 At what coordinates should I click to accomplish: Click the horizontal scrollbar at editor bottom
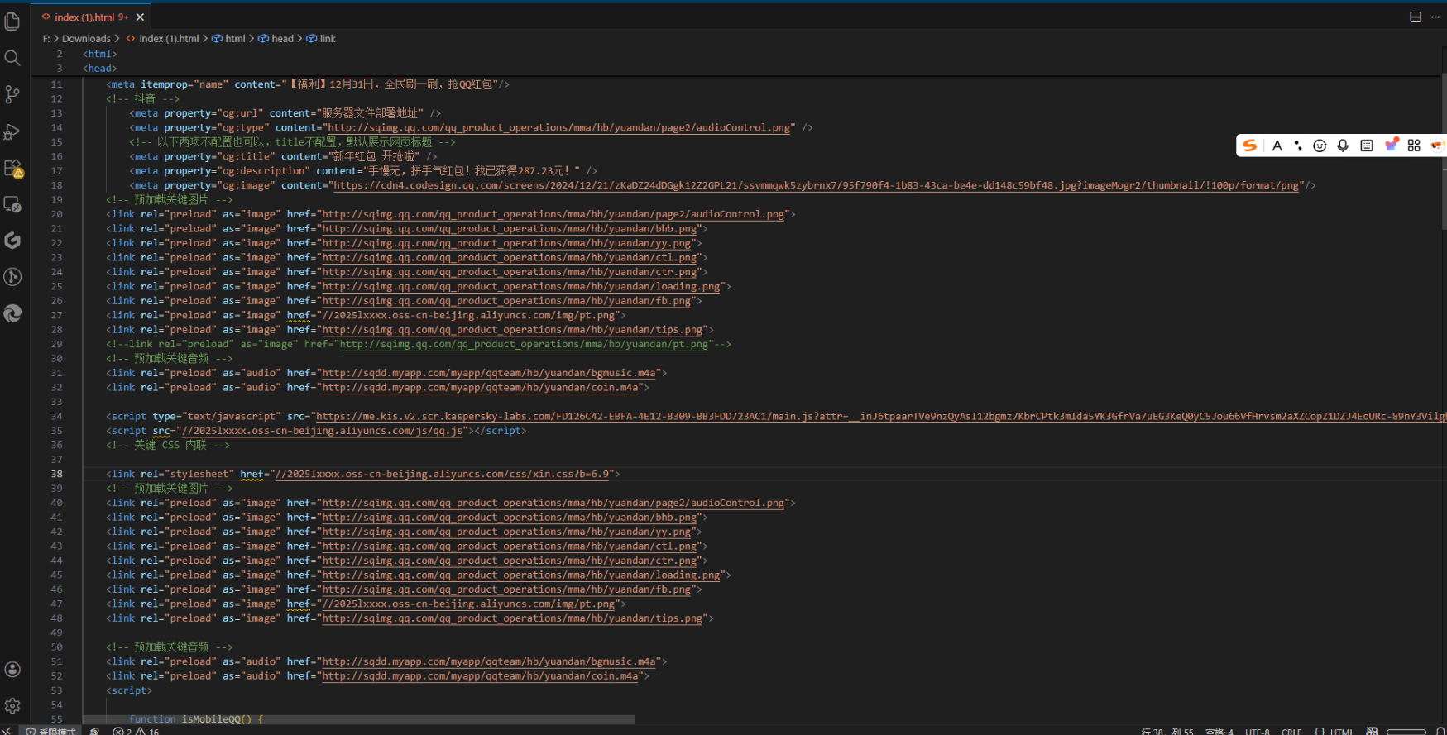[x=359, y=719]
